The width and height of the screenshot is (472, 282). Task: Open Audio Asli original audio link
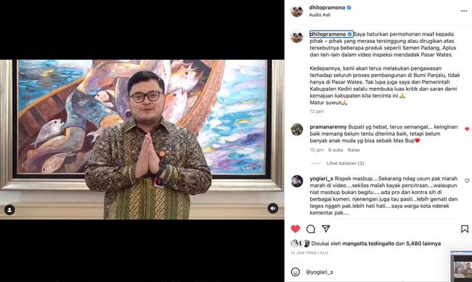pos(320,15)
